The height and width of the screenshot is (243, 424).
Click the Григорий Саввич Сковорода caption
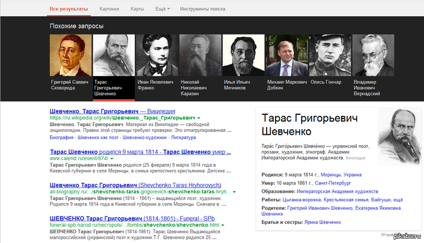[x=70, y=85]
